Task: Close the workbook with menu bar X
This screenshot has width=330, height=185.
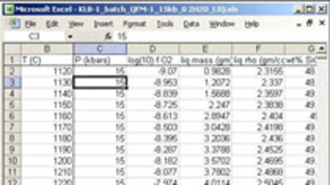Action: [x=322, y=23]
